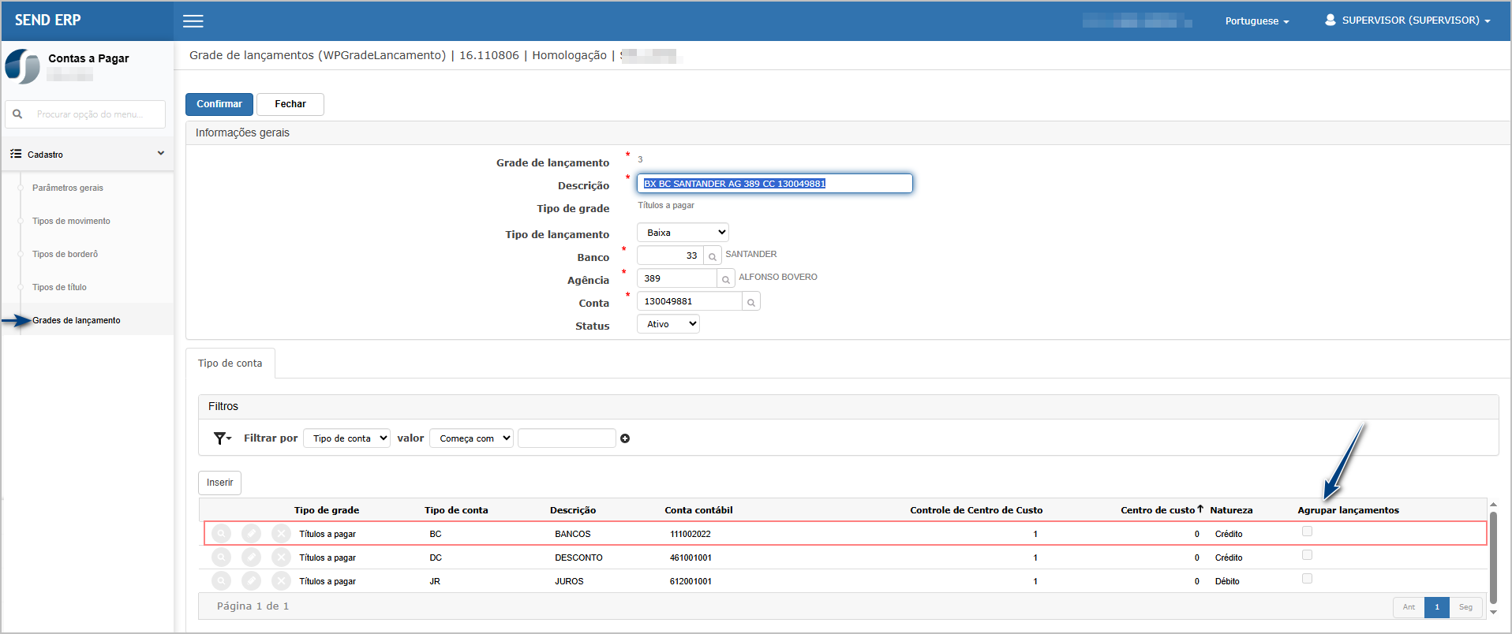Open the Filtrar por field dropdown
Image resolution: width=1512 pixels, height=634 pixels.
[347, 438]
